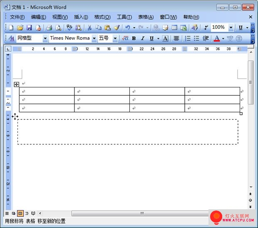Paste clipboard contents
This screenshot has height=228, width=258.
tap(107, 27)
